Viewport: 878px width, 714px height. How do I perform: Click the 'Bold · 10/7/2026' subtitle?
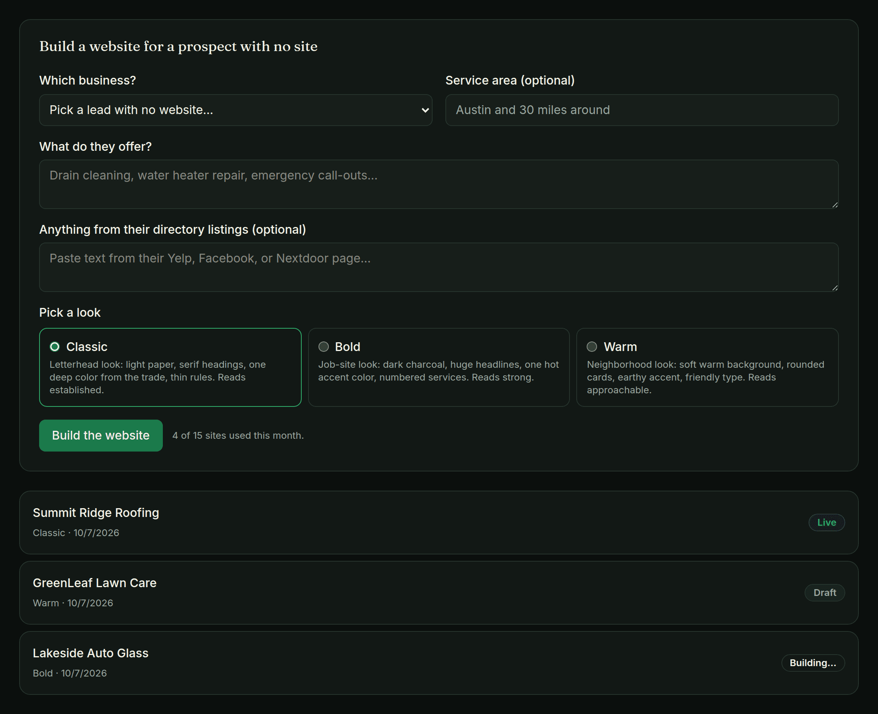click(70, 673)
